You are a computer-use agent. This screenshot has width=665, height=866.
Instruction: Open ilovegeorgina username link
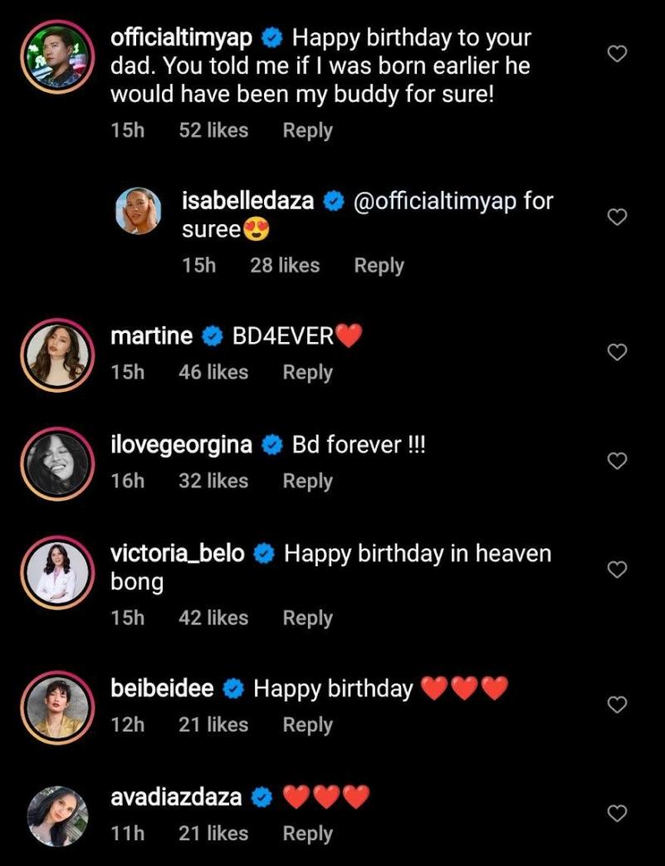[x=181, y=445]
